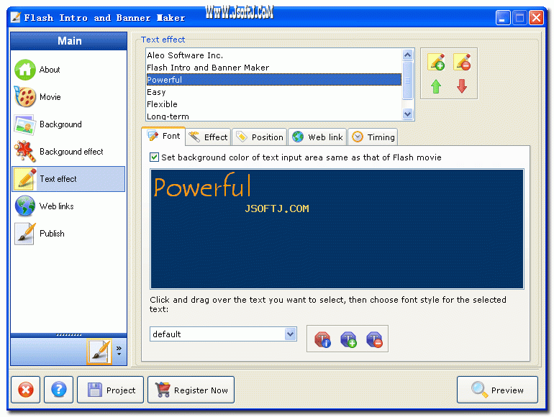Image resolution: width=554 pixels, height=417 pixels.
Task: Expand the sidebar chevron menu
Action: [x=119, y=351]
